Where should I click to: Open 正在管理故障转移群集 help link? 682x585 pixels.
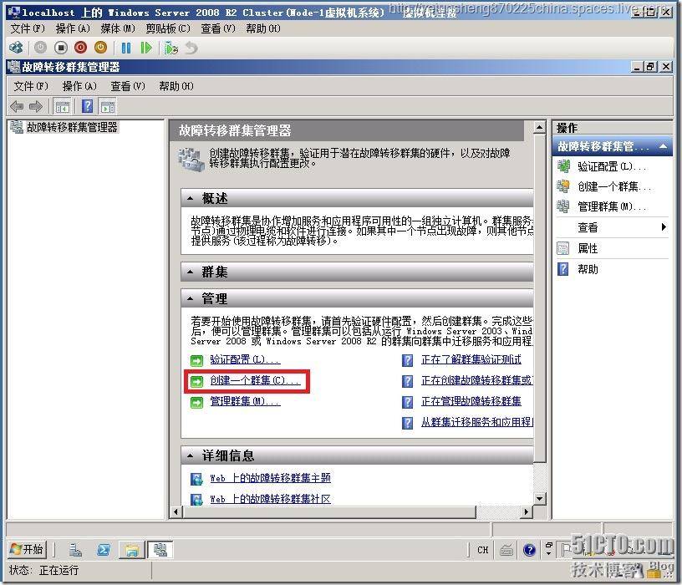471,401
